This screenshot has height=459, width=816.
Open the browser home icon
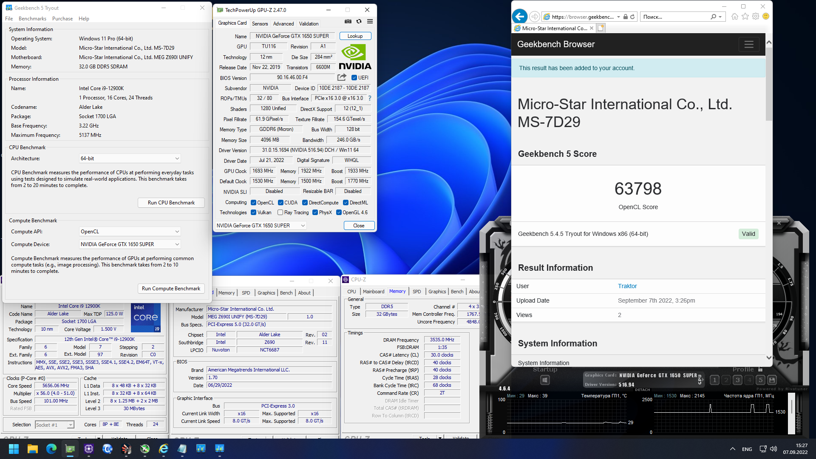tap(735, 17)
